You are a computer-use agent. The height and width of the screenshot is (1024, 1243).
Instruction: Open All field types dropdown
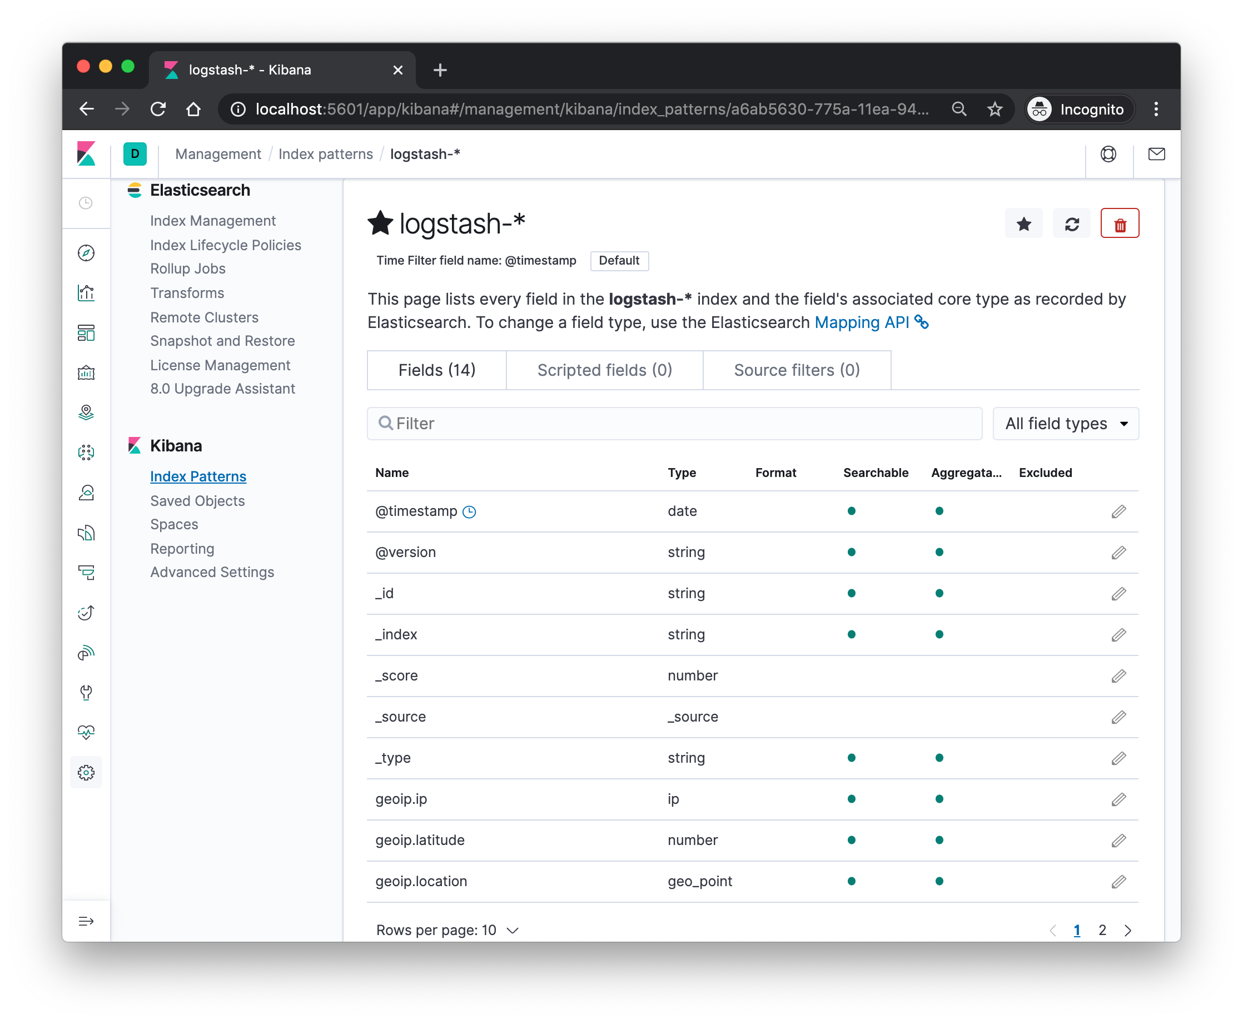(1066, 424)
